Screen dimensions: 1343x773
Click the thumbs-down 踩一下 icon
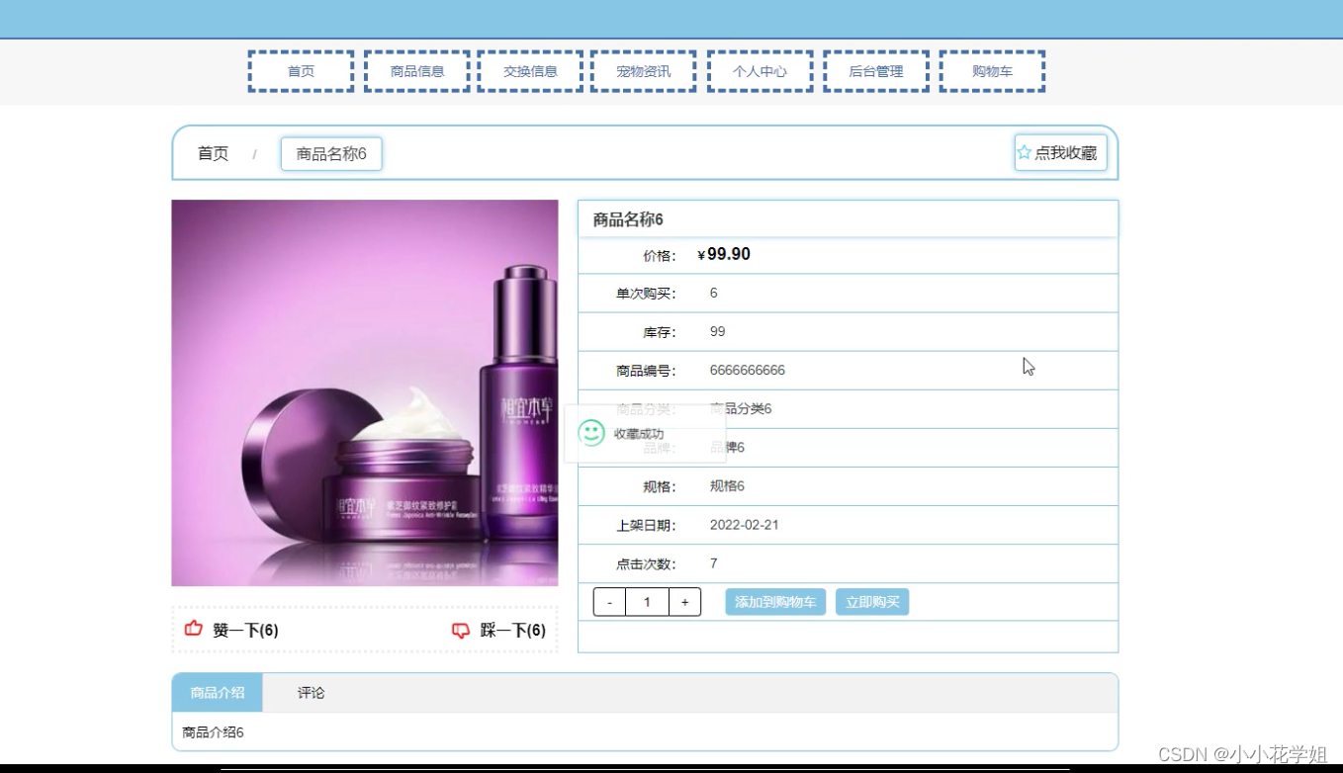tap(460, 629)
